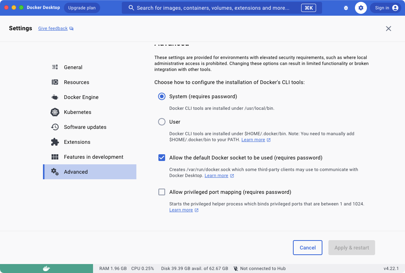Enable Allow privileged port mapping checkbox
Image resolution: width=405 pixels, height=273 pixels.
162,192
